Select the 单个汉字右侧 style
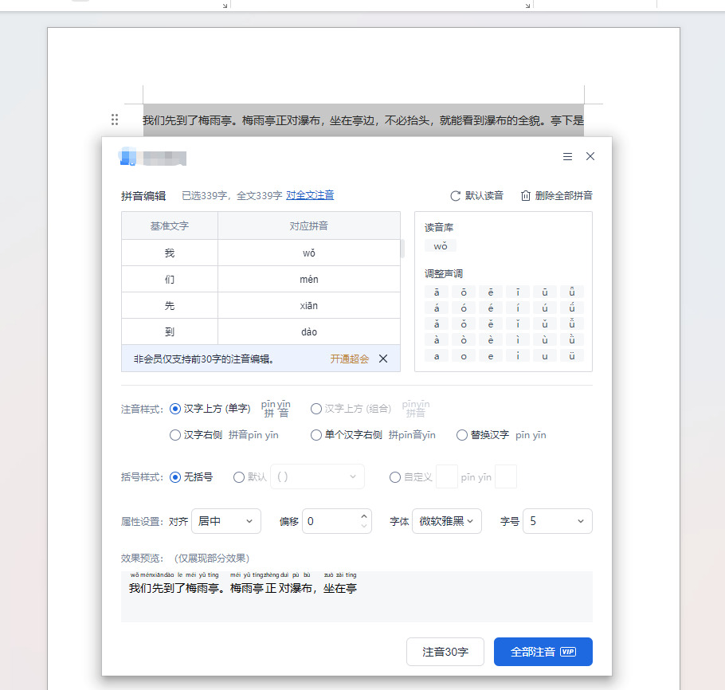The width and height of the screenshot is (725, 690). pyautogui.click(x=316, y=435)
